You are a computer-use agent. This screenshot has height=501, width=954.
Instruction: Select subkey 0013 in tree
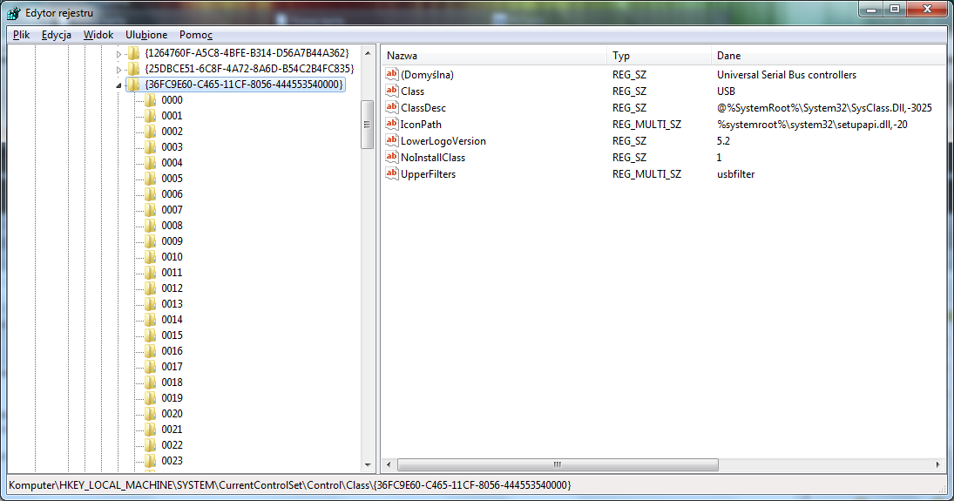pyautogui.click(x=173, y=304)
